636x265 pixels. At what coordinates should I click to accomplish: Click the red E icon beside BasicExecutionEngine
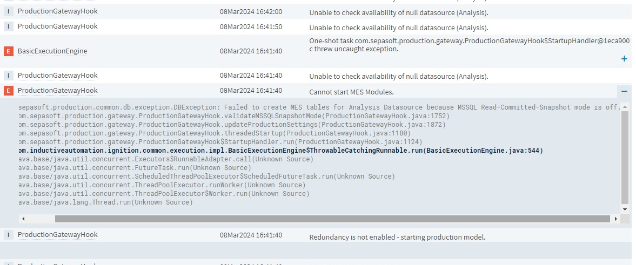pos(8,51)
